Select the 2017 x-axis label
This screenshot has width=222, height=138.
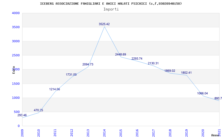pyautogui.click(x=154, y=133)
